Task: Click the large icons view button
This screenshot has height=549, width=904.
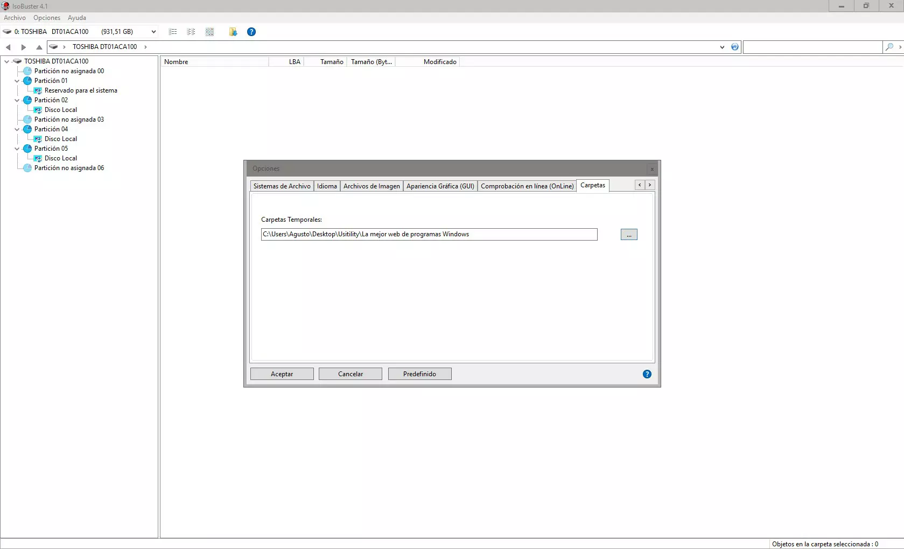Action: 209,32
